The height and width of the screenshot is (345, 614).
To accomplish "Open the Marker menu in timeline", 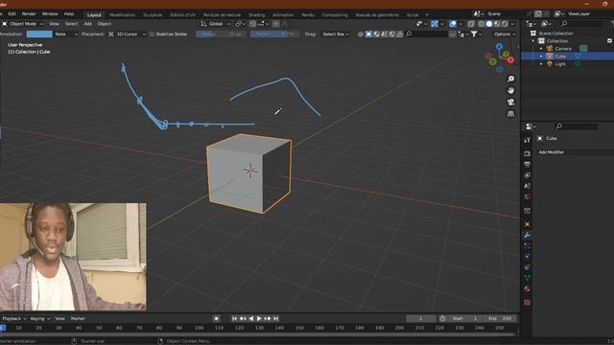I will pos(78,319).
